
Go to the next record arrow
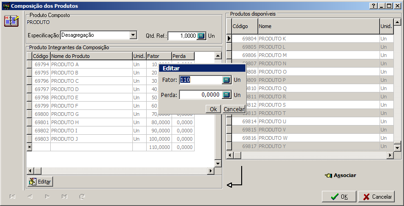[x=47, y=196]
